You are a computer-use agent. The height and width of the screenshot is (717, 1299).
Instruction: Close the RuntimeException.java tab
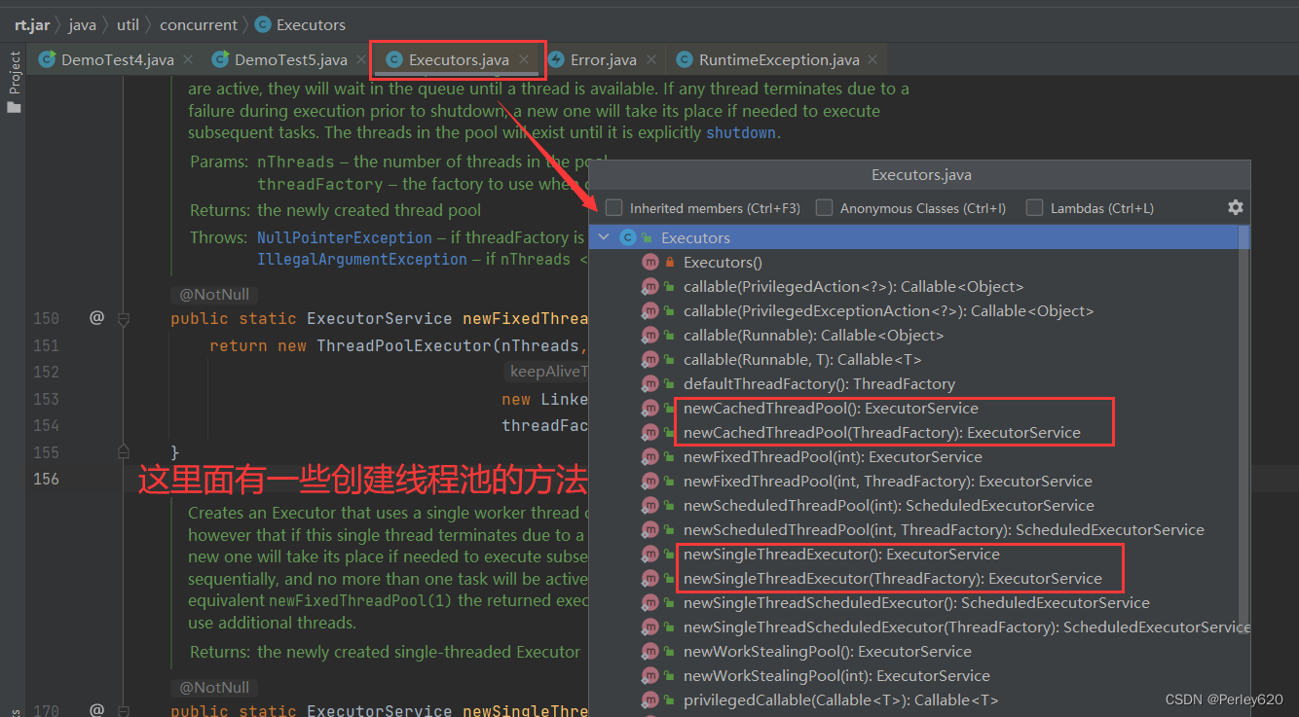click(873, 60)
